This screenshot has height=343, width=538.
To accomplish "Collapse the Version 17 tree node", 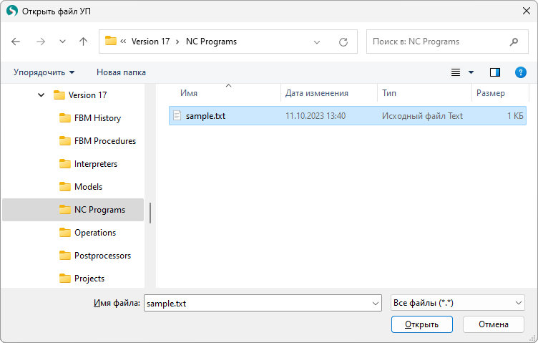I will [41, 95].
